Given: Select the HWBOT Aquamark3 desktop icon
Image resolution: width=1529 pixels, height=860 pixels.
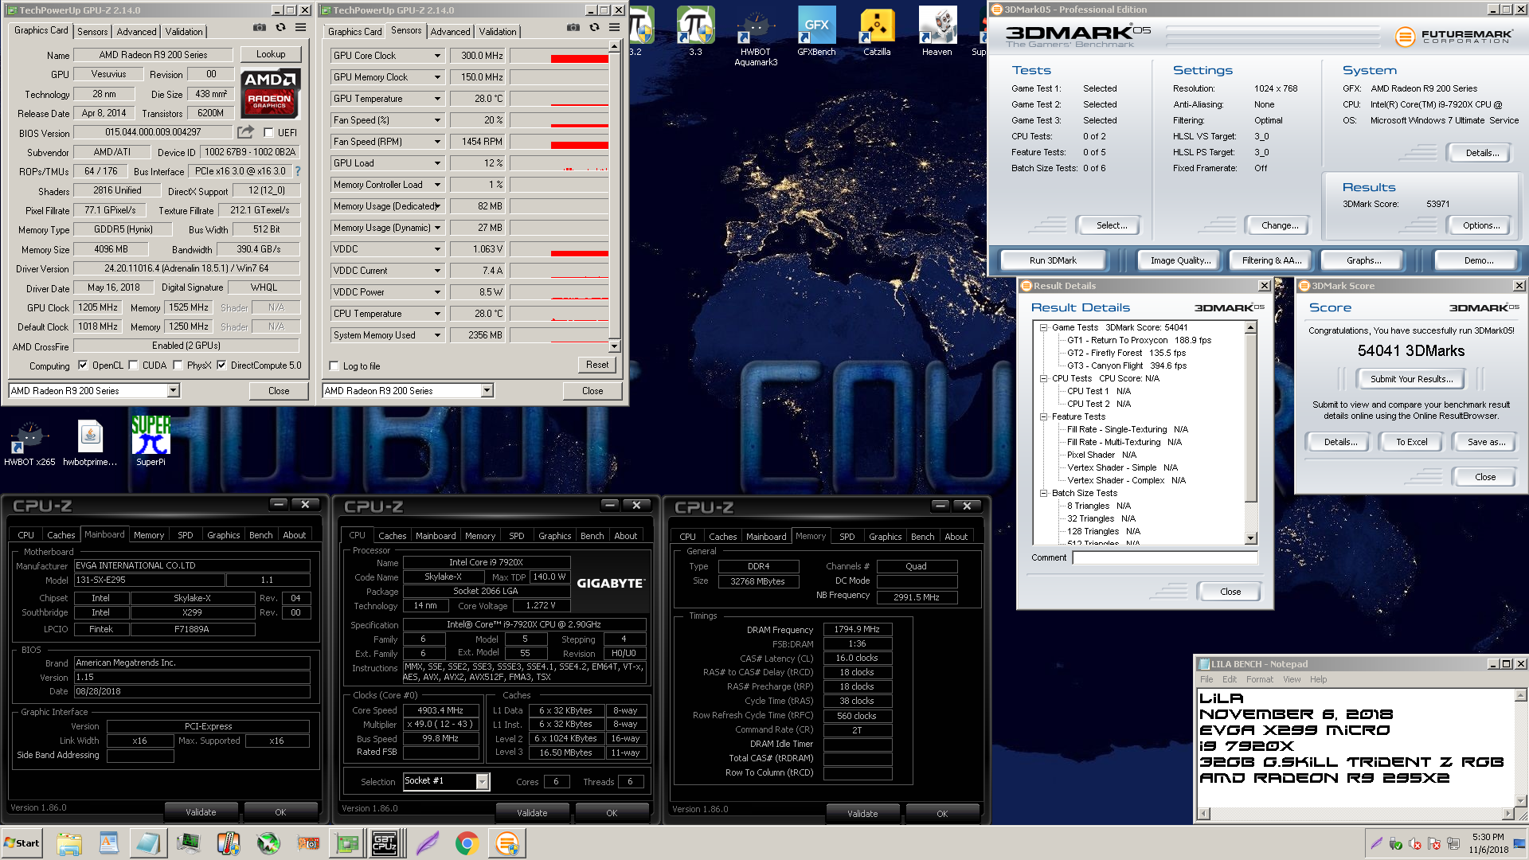Looking at the screenshot, I should 755,37.
